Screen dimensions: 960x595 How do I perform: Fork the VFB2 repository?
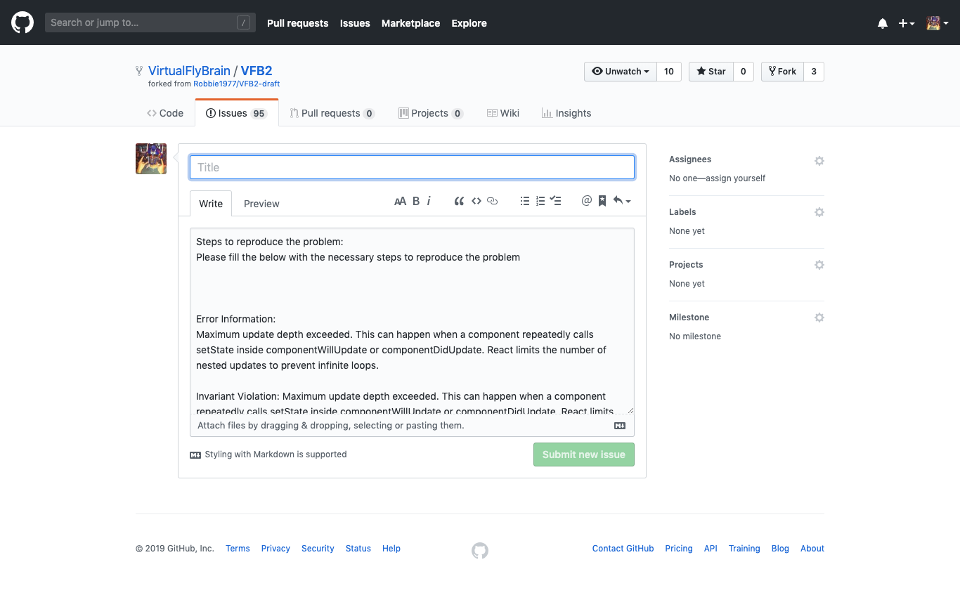(782, 72)
